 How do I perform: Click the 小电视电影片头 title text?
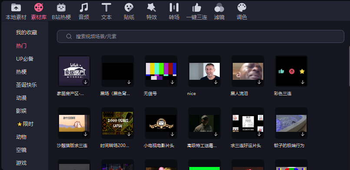coord(158,146)
